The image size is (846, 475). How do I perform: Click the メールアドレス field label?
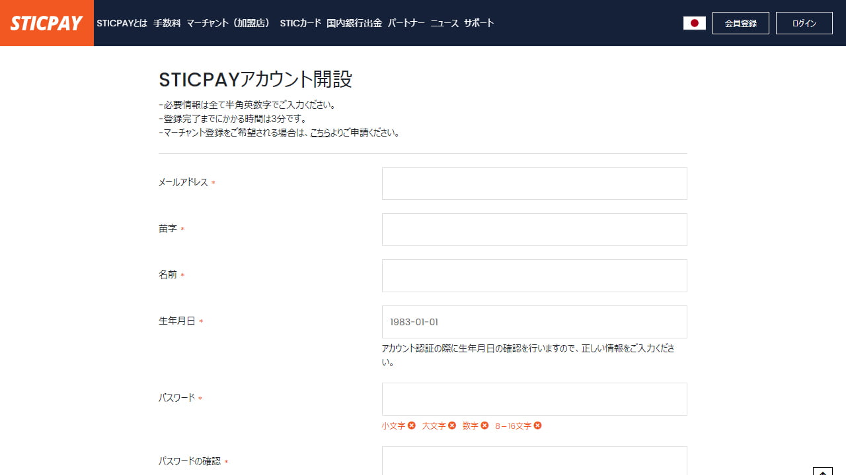click(183, 182)
